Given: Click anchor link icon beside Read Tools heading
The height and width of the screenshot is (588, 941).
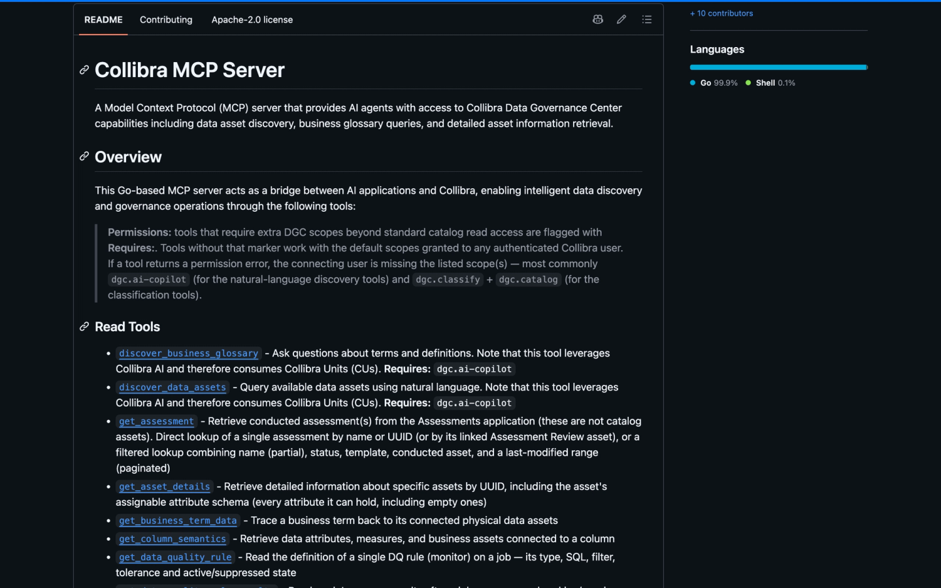Looking at the screenshot, I should point(84,327).
